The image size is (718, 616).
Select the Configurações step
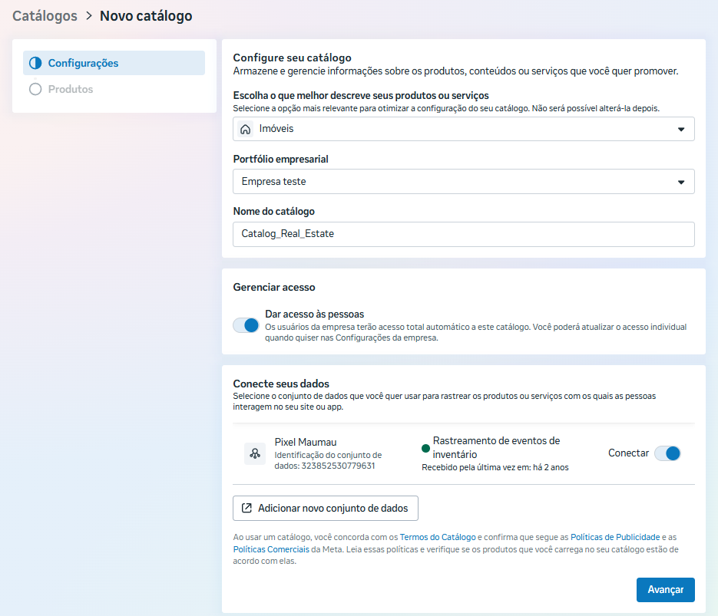tap(114, 63)
